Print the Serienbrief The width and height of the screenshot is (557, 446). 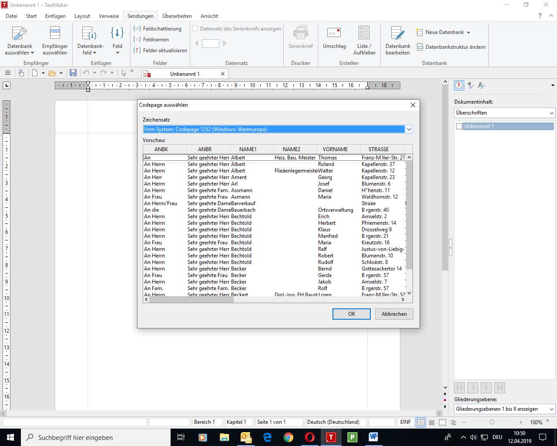(x=301, y=38)
